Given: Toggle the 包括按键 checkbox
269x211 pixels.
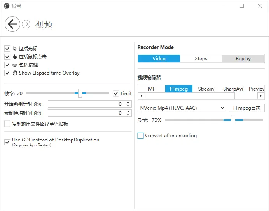Looking at the screenshot, I should (x=7, y=65).
